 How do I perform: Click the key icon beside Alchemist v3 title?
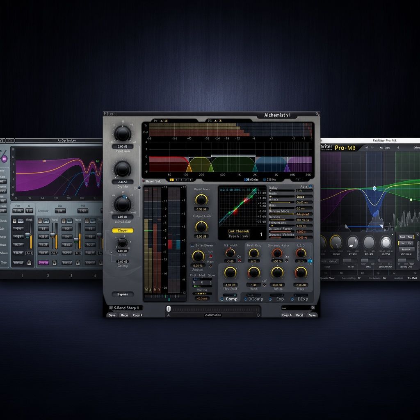pos(317,114)
